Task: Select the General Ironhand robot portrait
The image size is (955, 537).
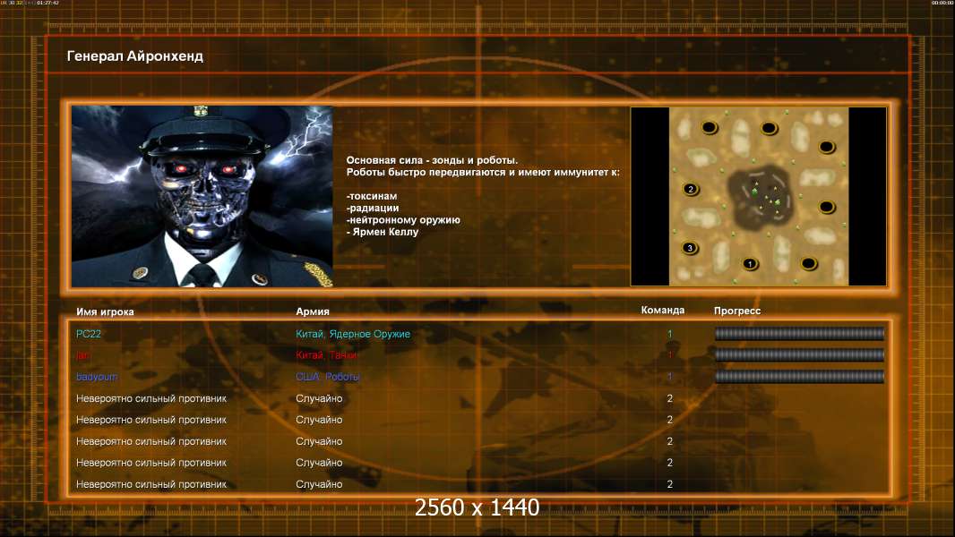Action: [x=202, y=196]
